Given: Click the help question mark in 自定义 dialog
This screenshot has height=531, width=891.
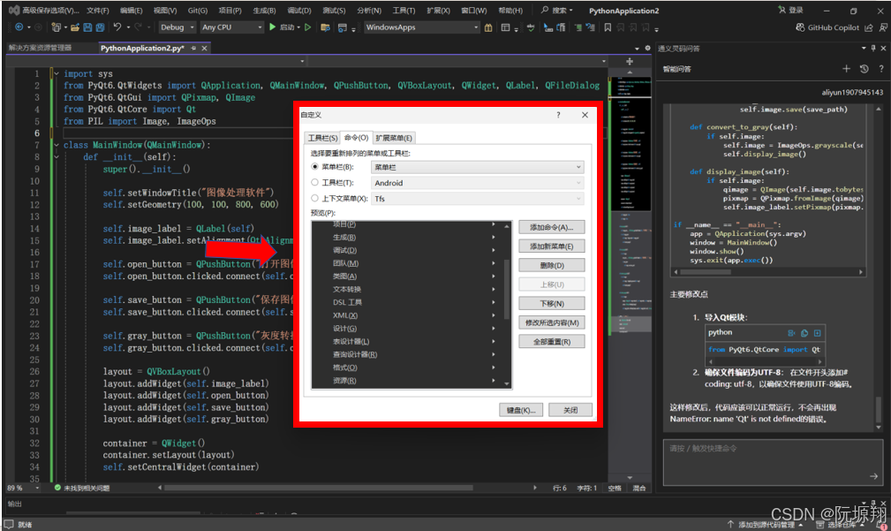Looking at the screenshot, I should pos(558,115).
